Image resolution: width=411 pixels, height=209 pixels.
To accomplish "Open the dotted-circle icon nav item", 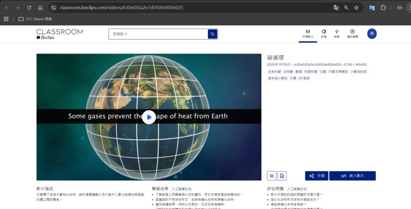I will click(x=324, y=34).
